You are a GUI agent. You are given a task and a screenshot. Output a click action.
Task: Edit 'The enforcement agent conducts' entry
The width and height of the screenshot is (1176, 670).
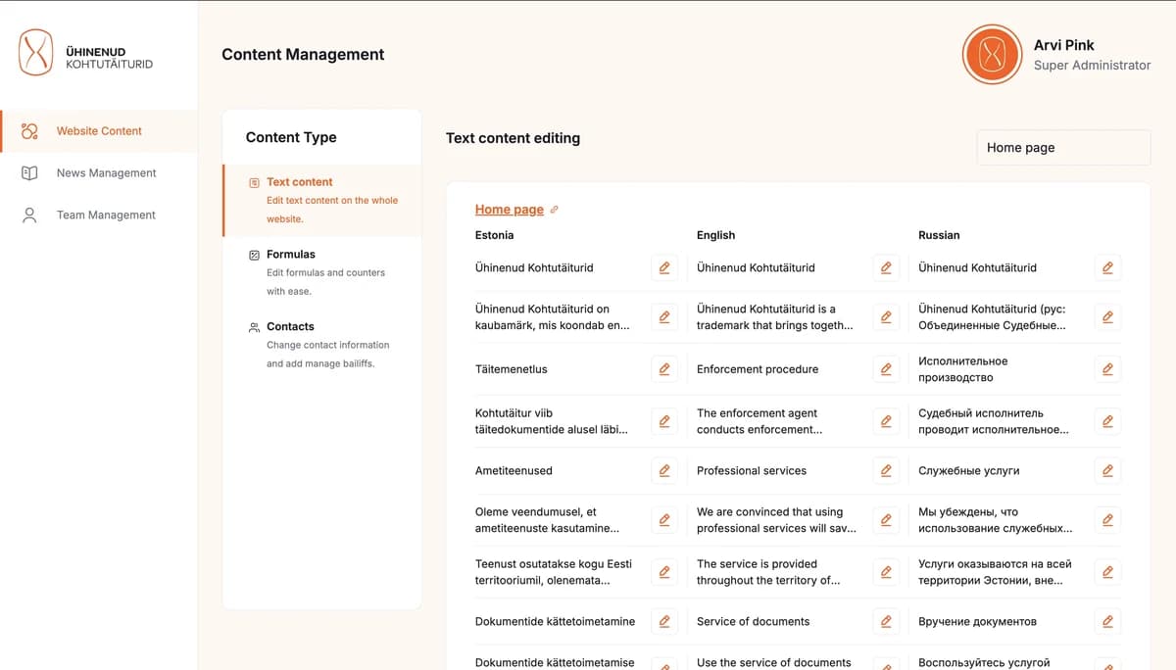tap(886, 421)
